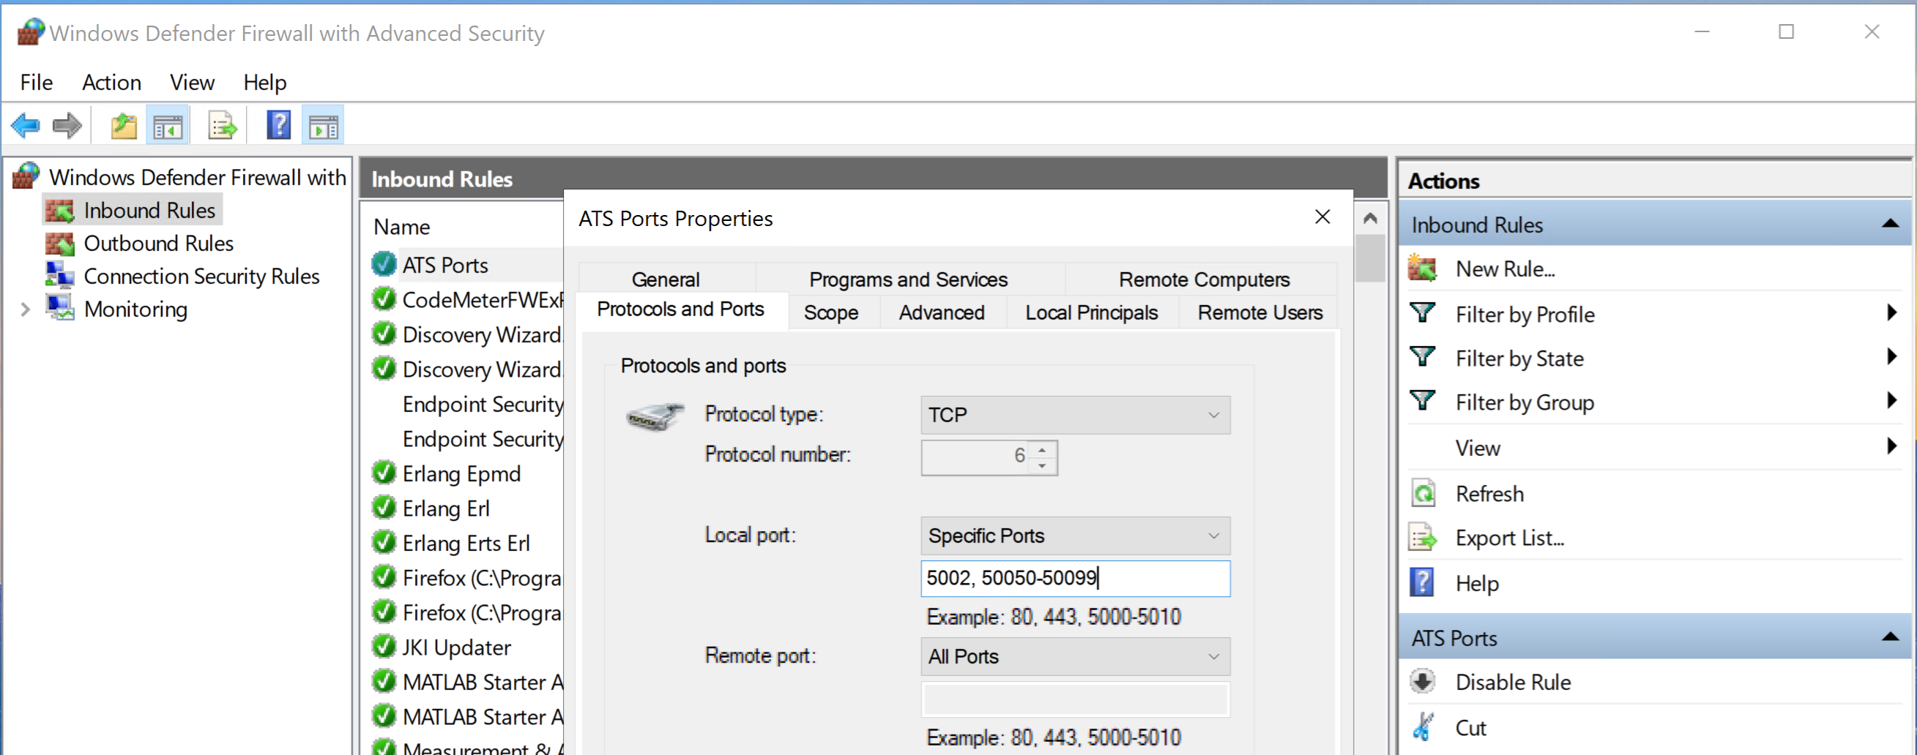
Task: Switch to the Advanced tab
Action: tap(942, 312)
